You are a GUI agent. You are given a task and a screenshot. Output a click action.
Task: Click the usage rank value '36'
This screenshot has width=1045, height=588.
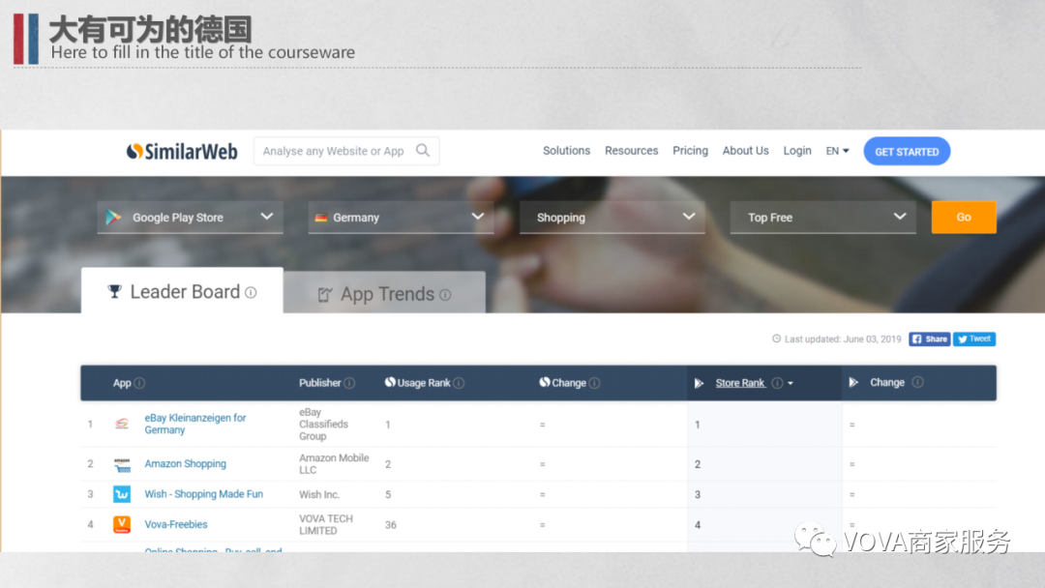[391, 525]
